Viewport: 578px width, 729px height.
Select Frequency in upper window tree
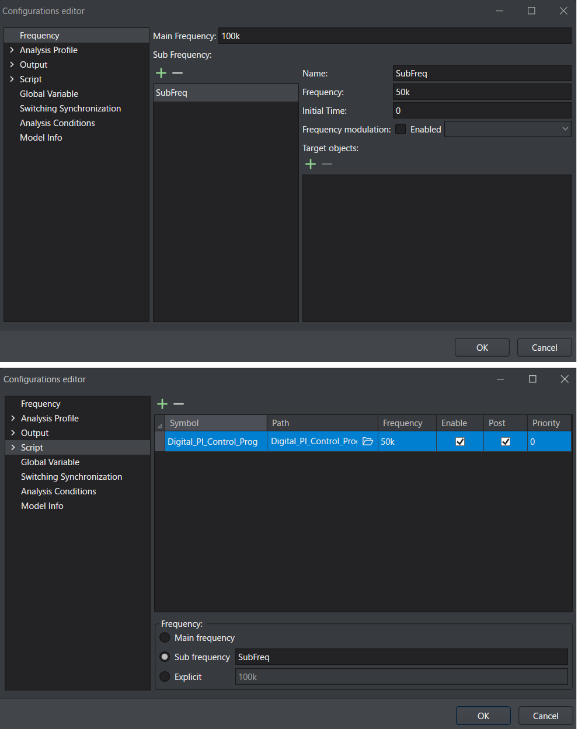pos(76,36)
